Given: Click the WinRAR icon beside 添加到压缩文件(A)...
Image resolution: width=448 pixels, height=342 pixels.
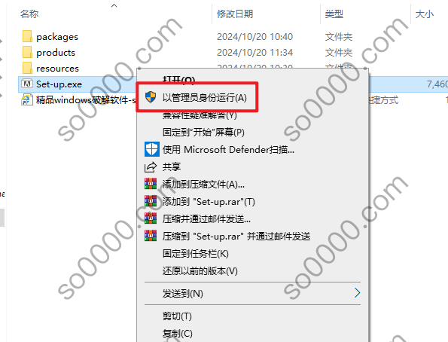Looking at the screenshot, I should coord(151,184).
